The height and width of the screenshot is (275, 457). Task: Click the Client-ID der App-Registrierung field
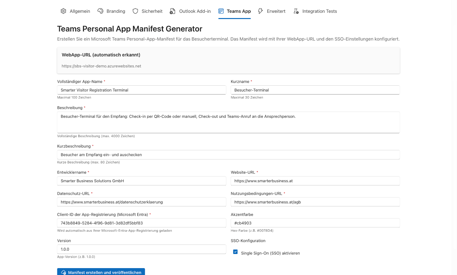point(141,223)
